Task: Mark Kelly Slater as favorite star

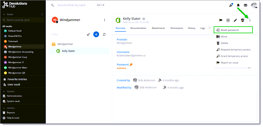Action: pyautogui.click(x=144, y=19)
